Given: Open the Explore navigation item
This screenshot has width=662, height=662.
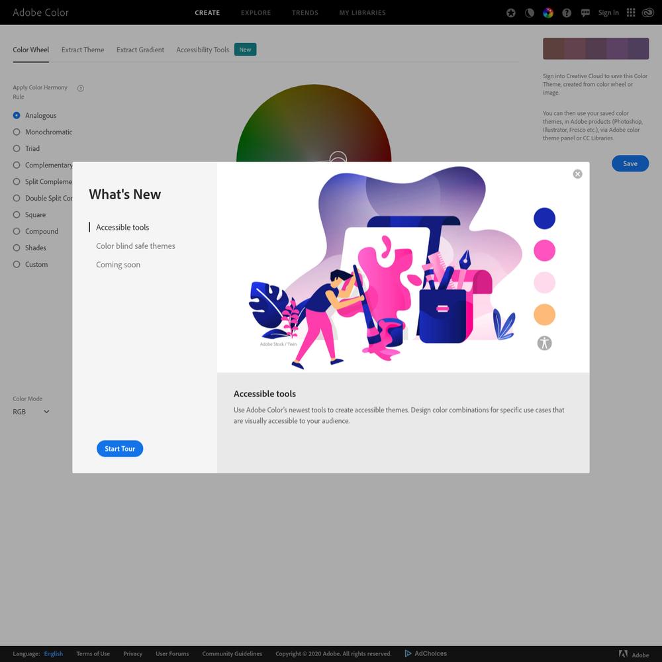Looking at the screenshot, I should pos(256,13).
